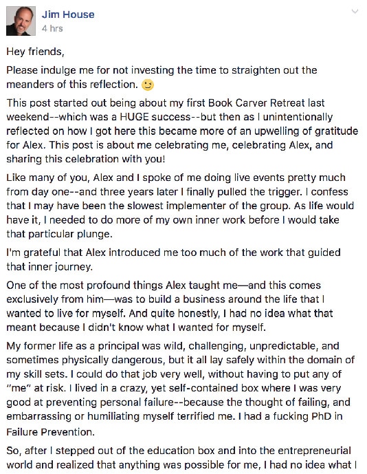Click the 'Failure Prevention.' line of text
The width and height of the screenshot is (367, 474).
(x=50, y=432)
